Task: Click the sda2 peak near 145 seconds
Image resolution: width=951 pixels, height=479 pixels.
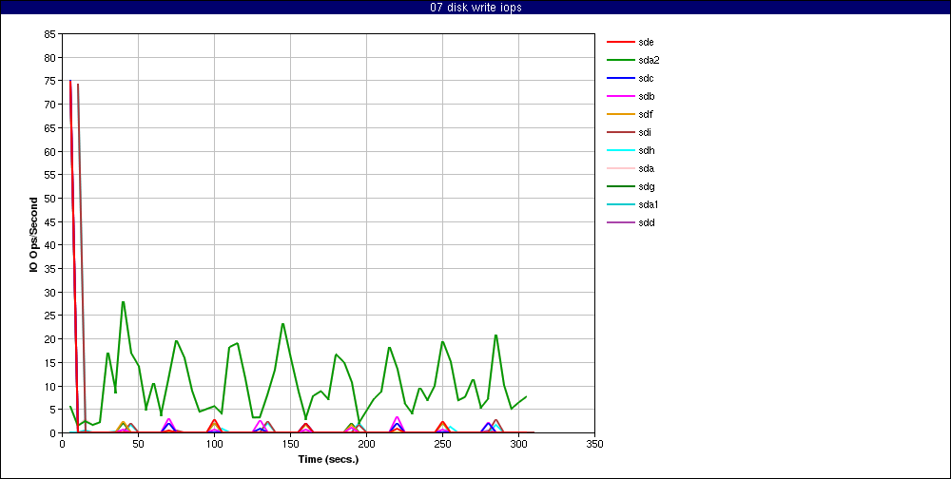Action: (282, 324)
